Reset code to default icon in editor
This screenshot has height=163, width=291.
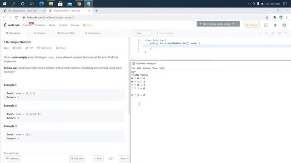click(273, 33)
